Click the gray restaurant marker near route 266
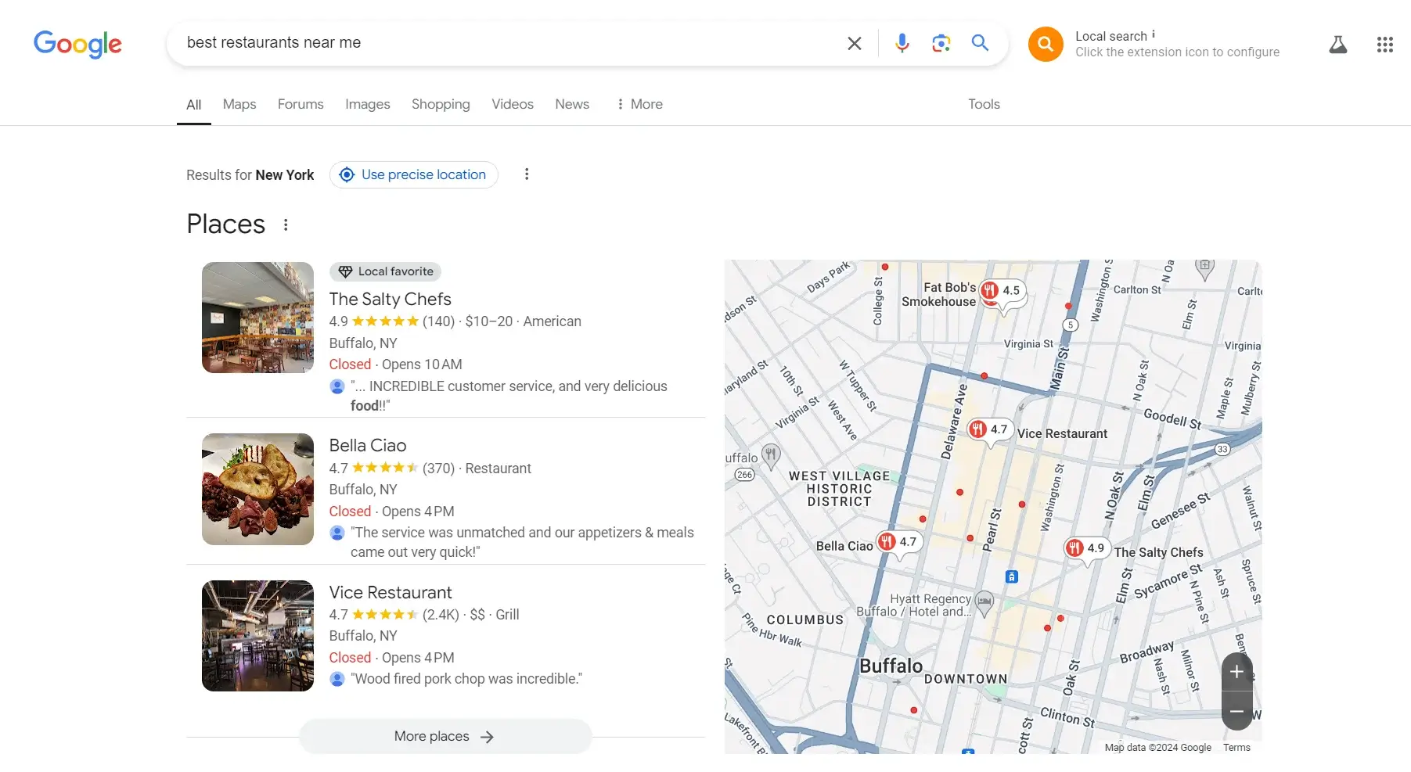Screen dimensions: 1411x772 click(771, 456)
